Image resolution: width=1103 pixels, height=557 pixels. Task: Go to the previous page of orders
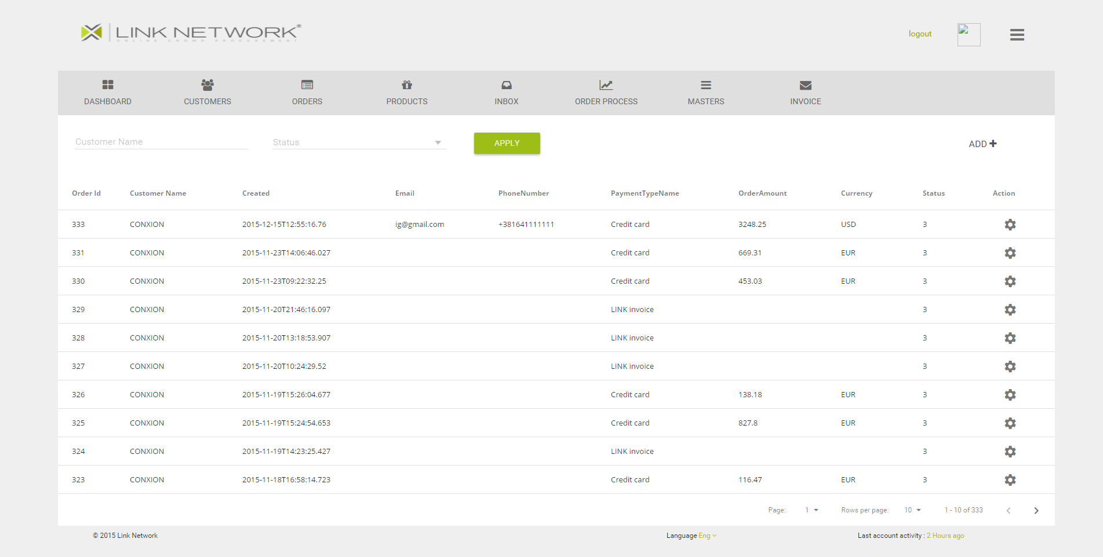pos(1009,511)
